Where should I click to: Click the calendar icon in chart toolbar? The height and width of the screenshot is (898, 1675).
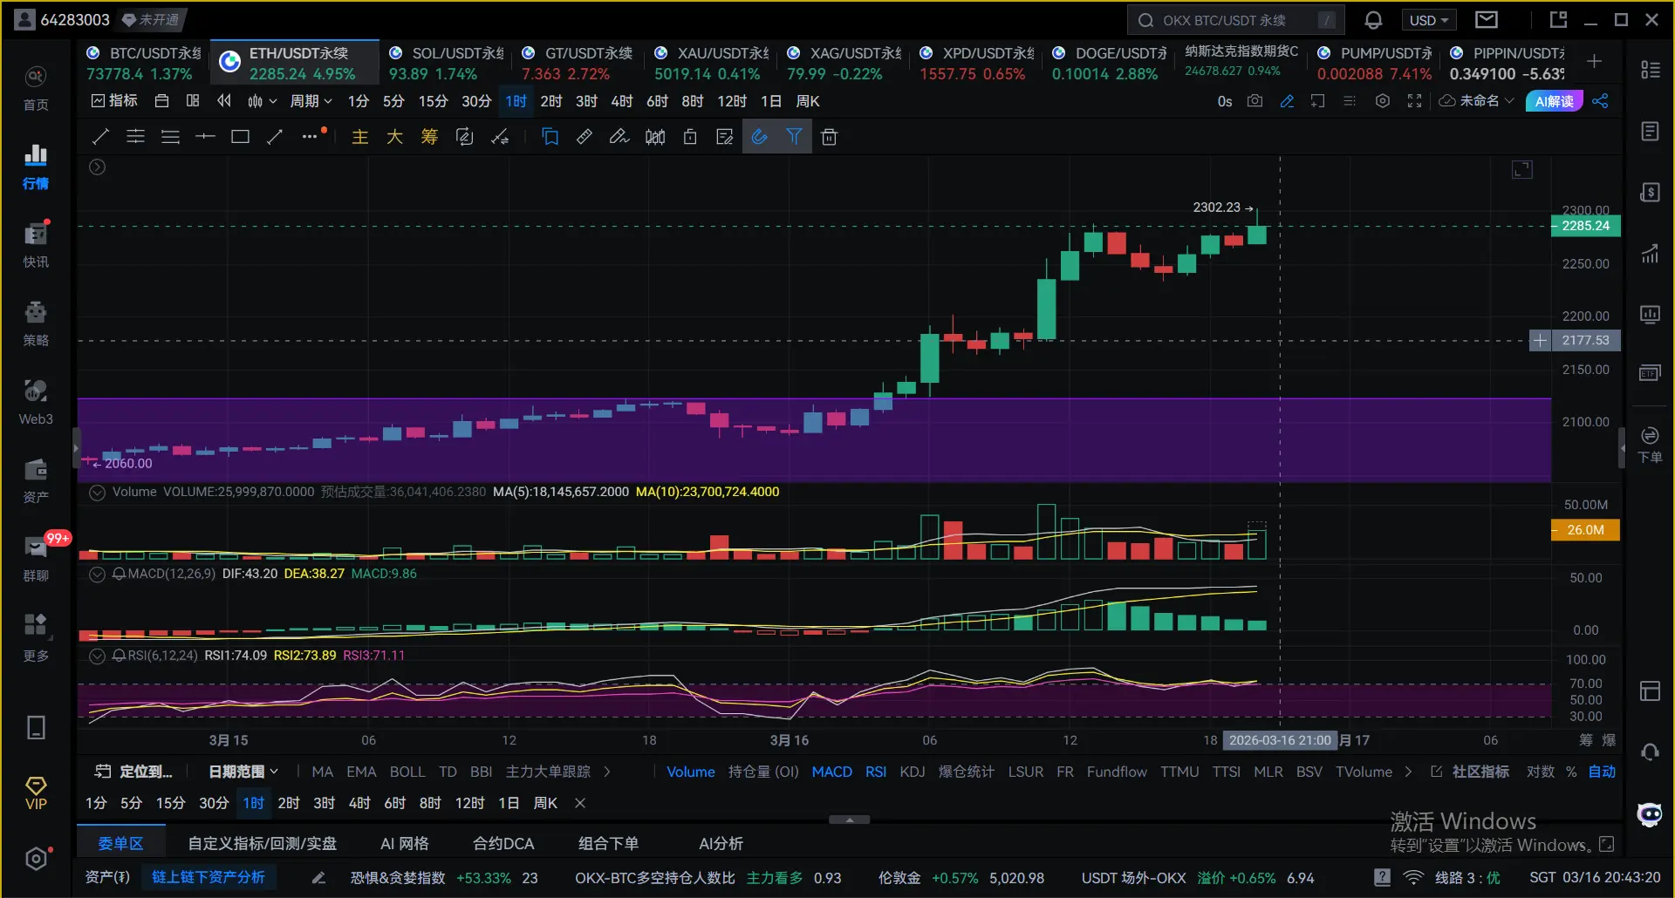[161, 101]
